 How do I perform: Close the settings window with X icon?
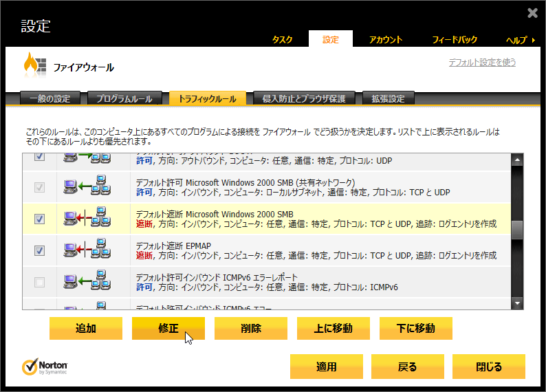532,13
